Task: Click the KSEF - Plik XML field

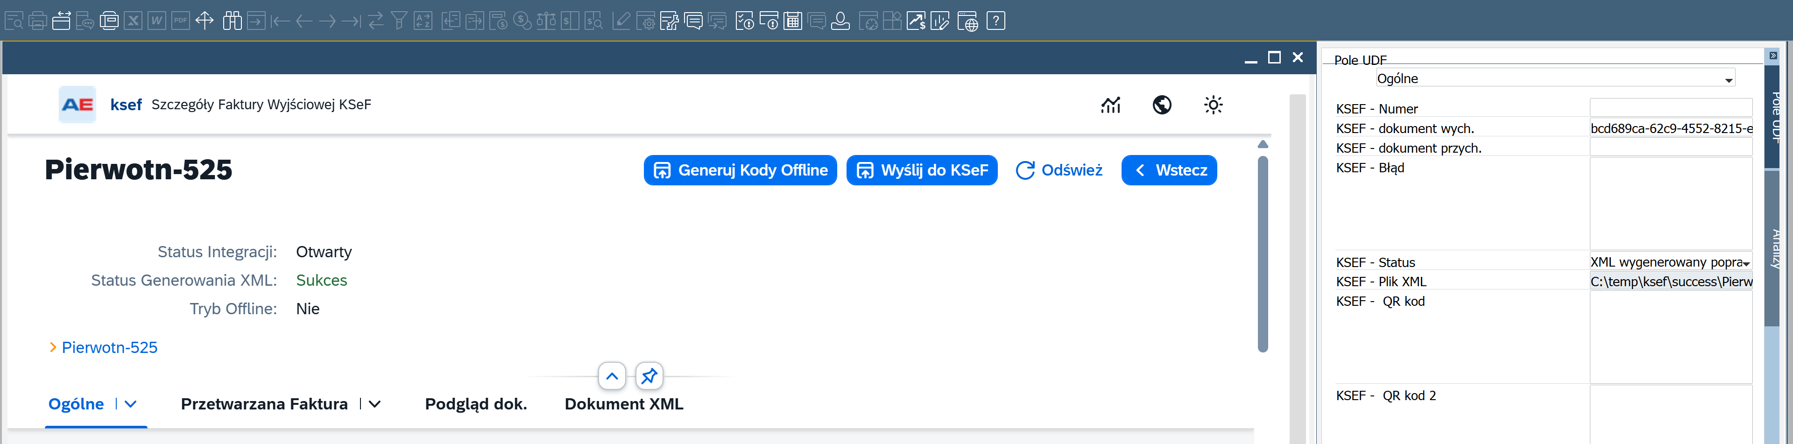Action: [1671, 281]
